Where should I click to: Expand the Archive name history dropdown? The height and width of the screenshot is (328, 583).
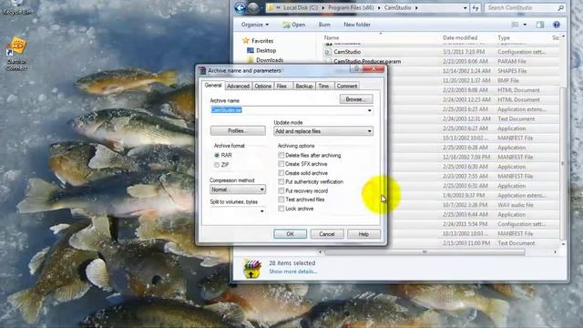click(x=369, y=110)
